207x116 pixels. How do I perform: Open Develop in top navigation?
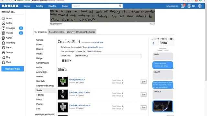[x=52, y=6]
